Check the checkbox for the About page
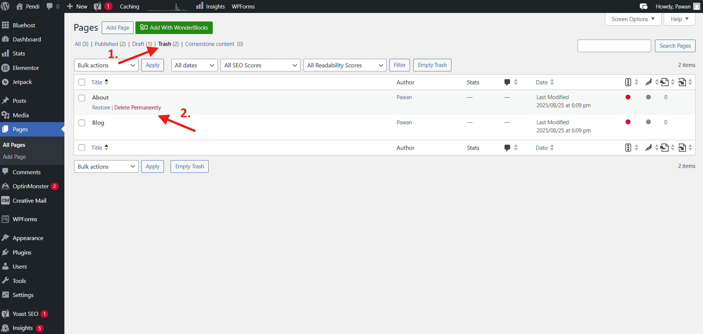 coord(82,98)
